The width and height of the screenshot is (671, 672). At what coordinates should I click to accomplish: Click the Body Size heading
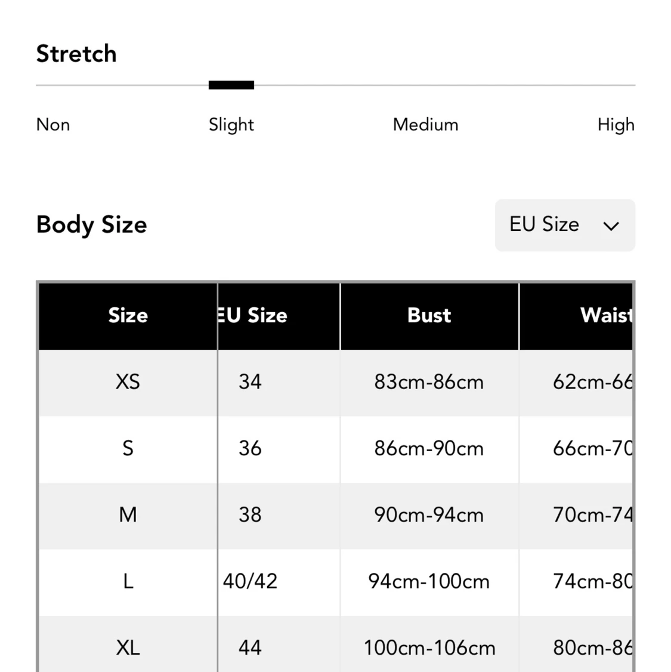(91, 225)
